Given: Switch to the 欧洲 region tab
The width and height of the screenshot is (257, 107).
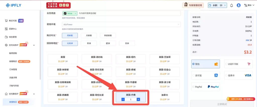Looking at the screenshot, I should [108, 43].
